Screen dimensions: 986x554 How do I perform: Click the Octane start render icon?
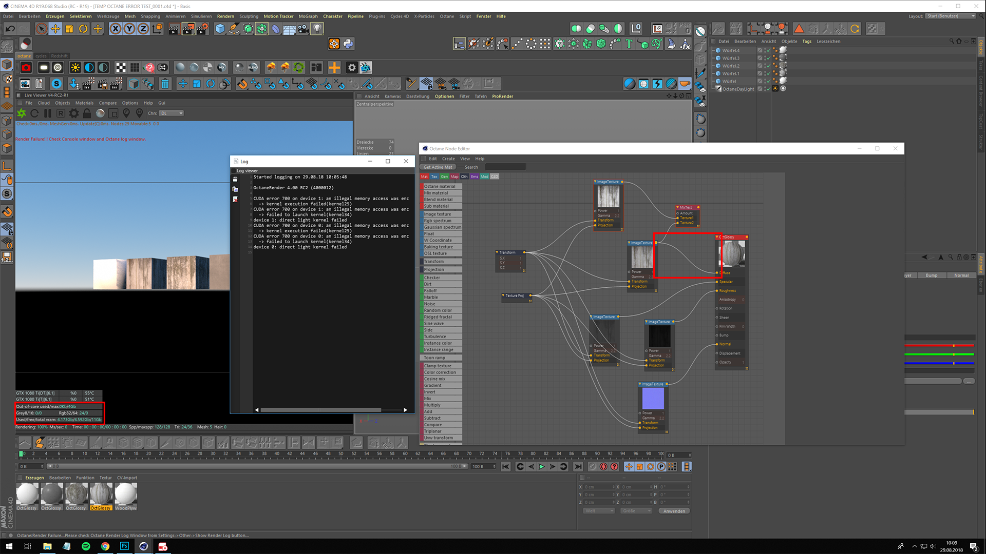point(22,113)
